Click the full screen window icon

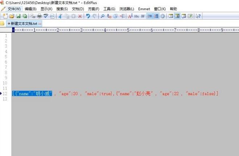pyautogui.click(x=190, y=16)
